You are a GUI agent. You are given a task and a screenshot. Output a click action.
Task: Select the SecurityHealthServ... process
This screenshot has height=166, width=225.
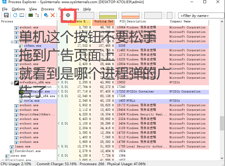37,114
